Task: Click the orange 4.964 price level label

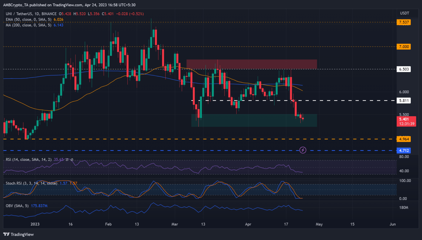Action: click(x=404, y=139)
